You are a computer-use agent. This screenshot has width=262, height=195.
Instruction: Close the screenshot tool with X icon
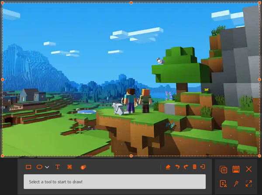(249, 169)
